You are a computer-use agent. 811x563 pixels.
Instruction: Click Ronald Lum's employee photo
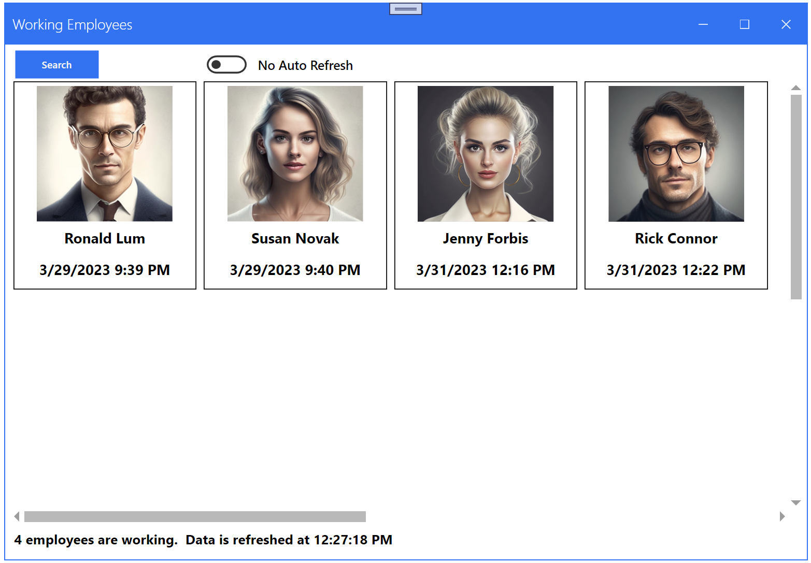[104, 153]
